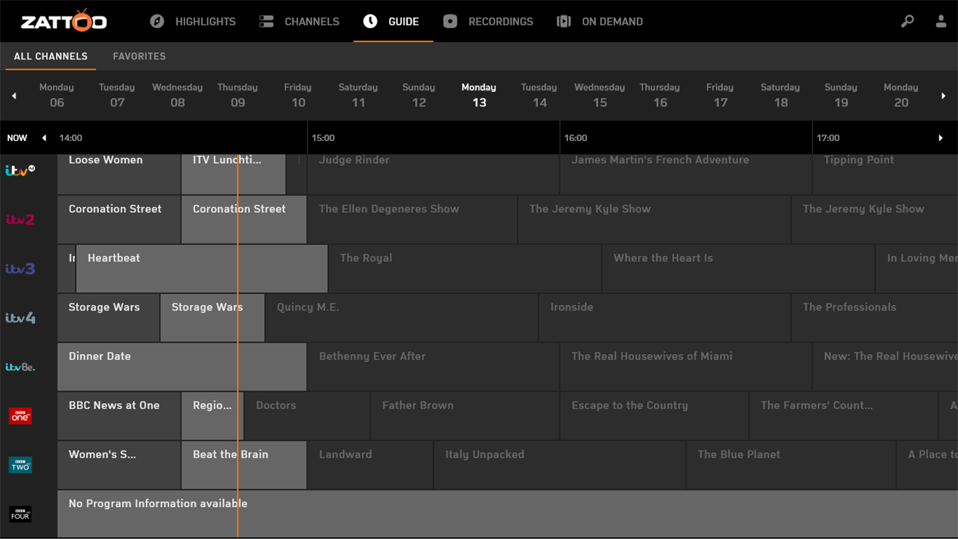The width and height of the screenshot is (958, 539).
Task: Select Thursday 09 in date bar
Action: click(238, 96)
